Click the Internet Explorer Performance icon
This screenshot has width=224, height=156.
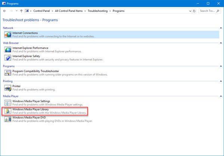click(x=7, y=50)
